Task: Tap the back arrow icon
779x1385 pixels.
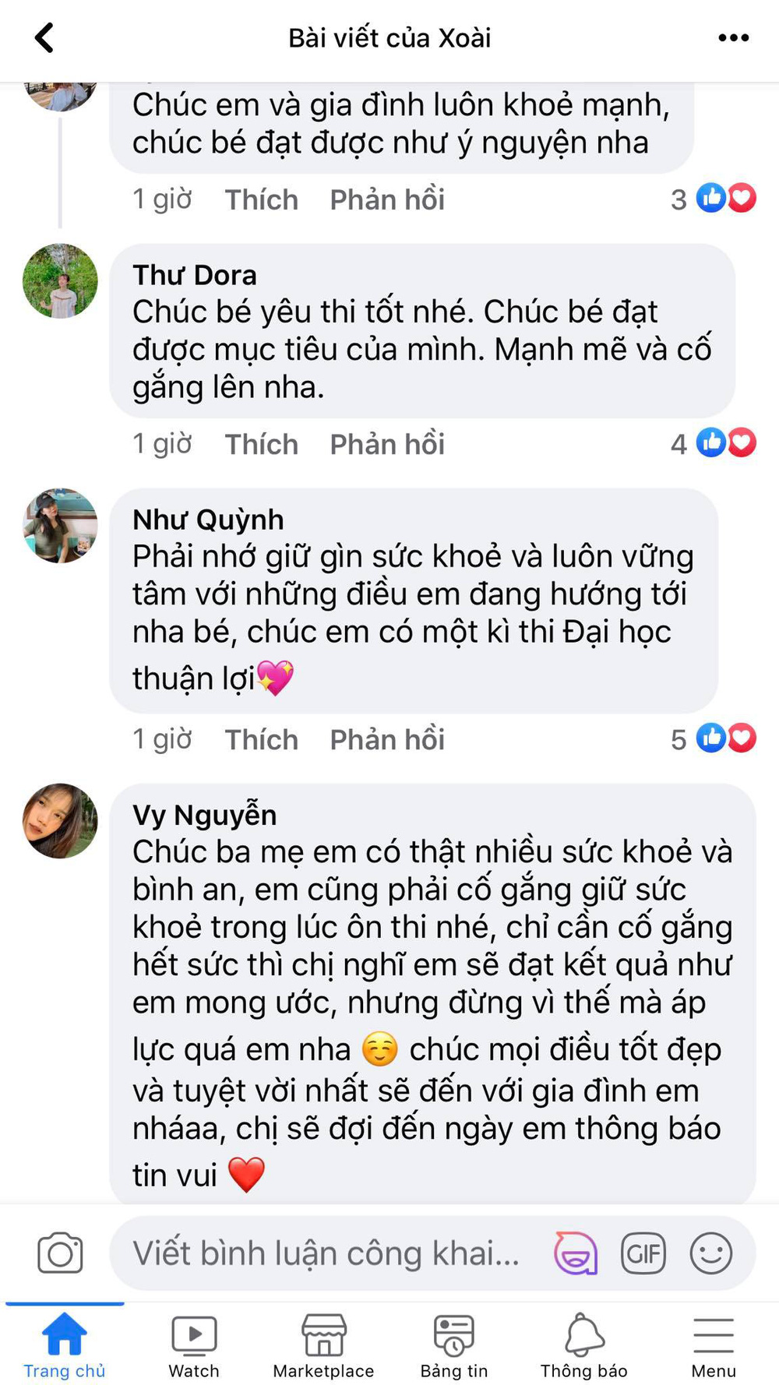Action: click(44, 37)
